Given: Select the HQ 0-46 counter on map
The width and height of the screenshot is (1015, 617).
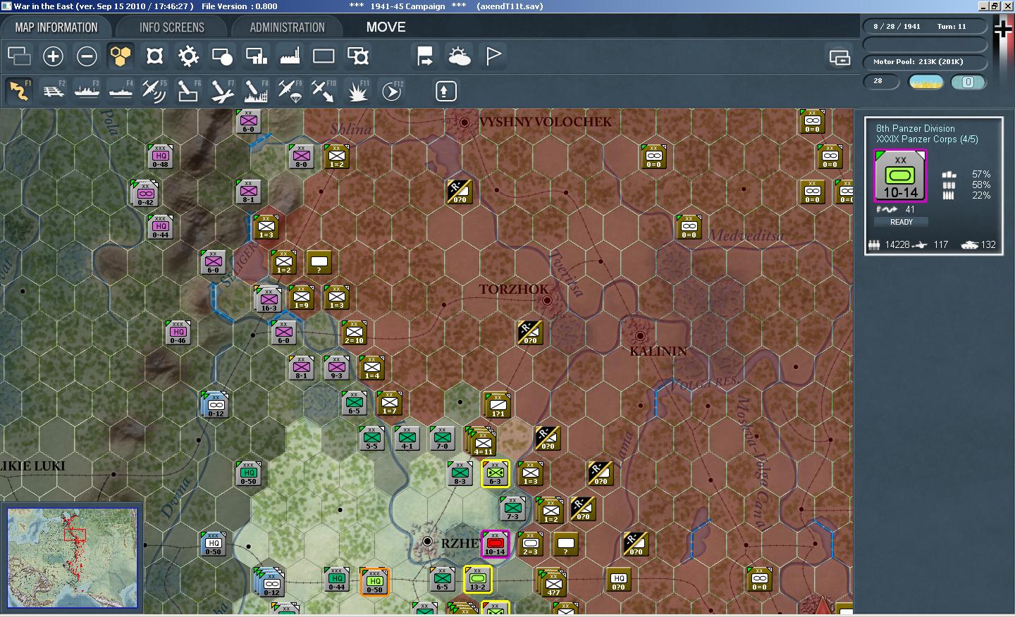Looking at the screenshot, I should (x=178, y=332).
